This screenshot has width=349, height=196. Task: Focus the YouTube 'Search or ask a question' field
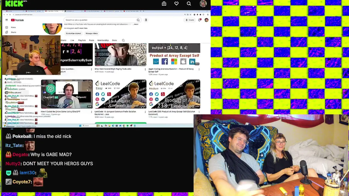[100, 20]
